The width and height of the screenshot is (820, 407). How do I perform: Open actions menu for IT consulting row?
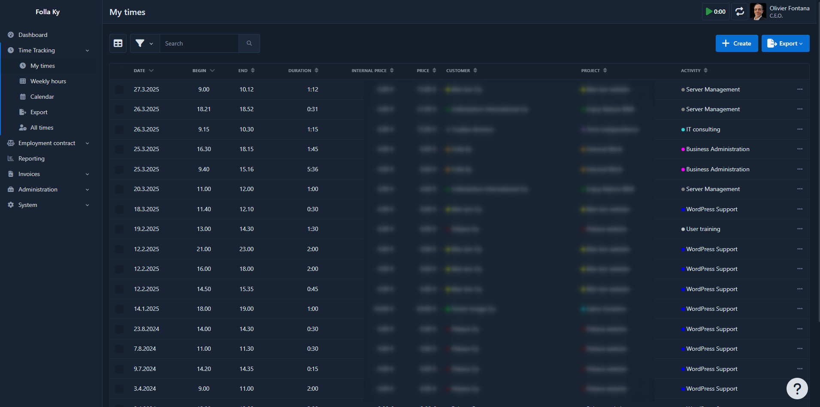[x=799, y=129]
